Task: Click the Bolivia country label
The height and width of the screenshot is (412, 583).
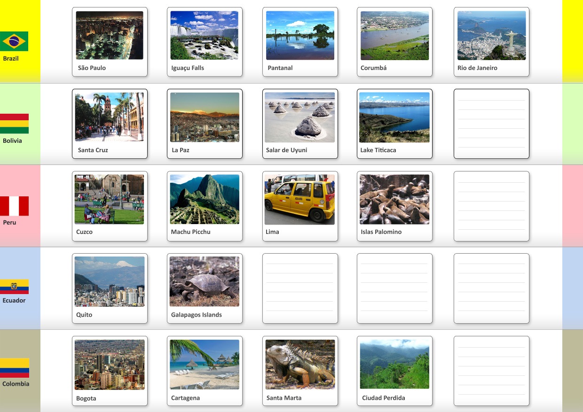Action: click(x=12, y=140)
